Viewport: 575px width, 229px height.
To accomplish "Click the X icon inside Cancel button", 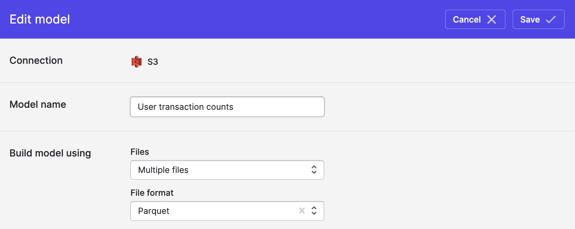I will point(492,19).
